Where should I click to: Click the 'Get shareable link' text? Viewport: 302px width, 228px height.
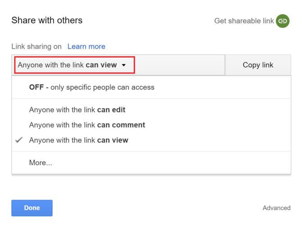[x=244, y=21]
